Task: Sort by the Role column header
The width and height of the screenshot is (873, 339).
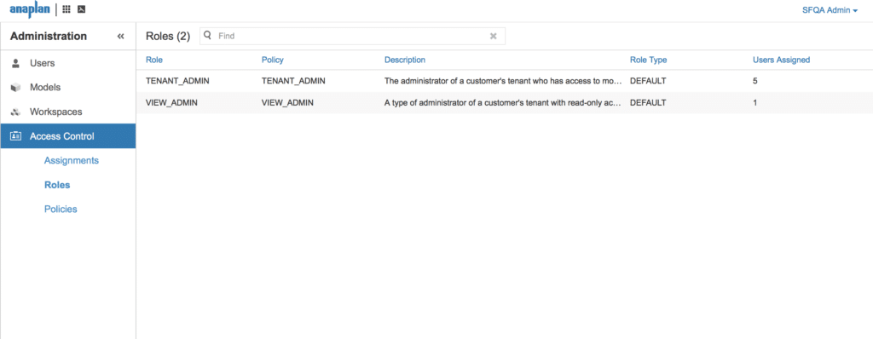Action: (x=154, y=60)
